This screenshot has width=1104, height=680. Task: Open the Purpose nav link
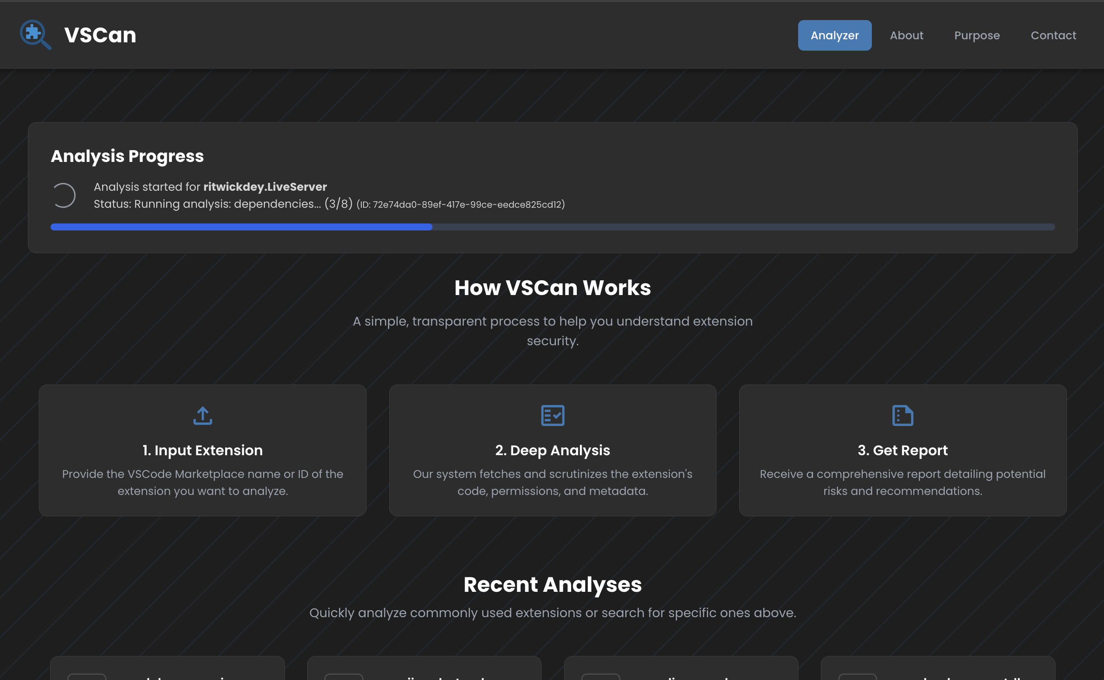pyautogui.click(x=977, y=35)
